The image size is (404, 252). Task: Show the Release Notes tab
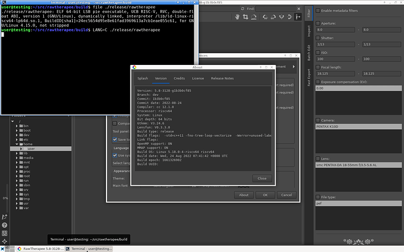point(222,78)
